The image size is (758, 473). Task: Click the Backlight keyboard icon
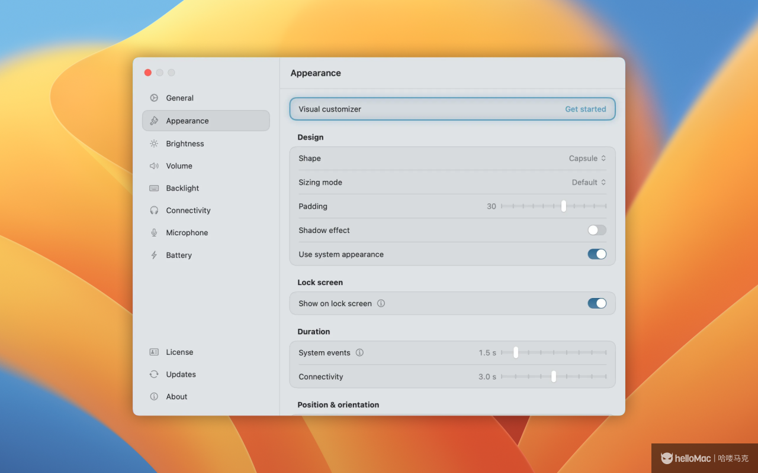[154, 188]
